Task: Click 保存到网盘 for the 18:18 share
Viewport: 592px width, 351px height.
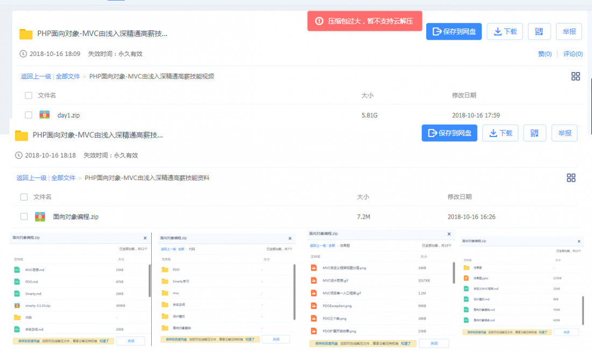Action: pyautogui.click(x=449, y=133)
